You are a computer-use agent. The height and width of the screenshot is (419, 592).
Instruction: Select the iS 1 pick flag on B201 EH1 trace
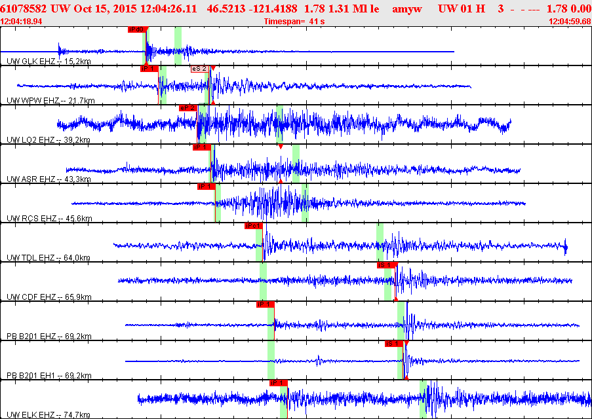[x=394, y=344]
